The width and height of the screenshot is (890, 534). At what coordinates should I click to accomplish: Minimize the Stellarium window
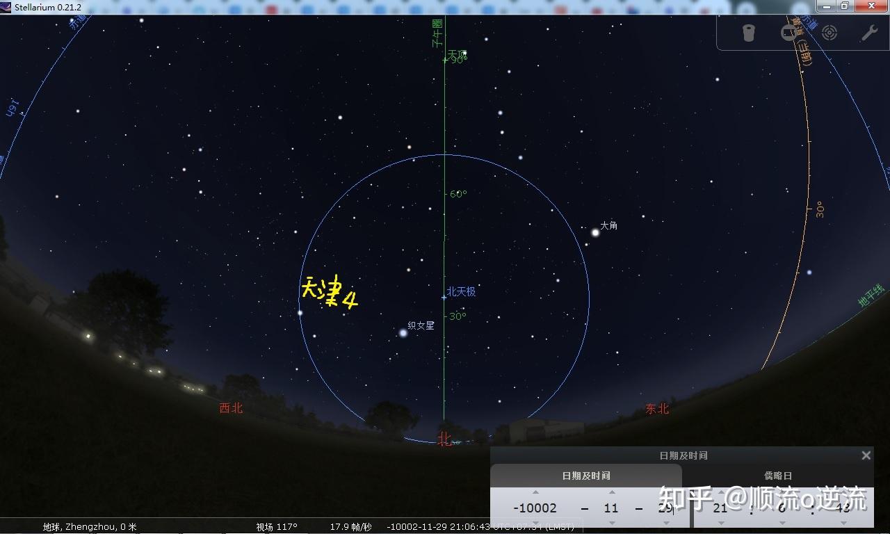[826, 6]
